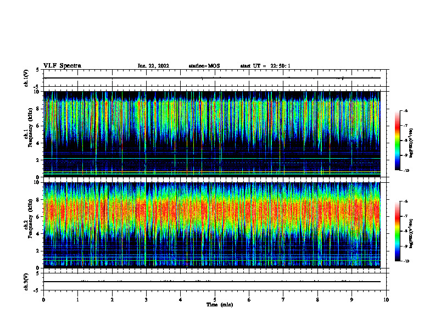Viewport: 435px width, 336px height.
Task: Click the time axis tick label "7"
Action: coord(283,300)
